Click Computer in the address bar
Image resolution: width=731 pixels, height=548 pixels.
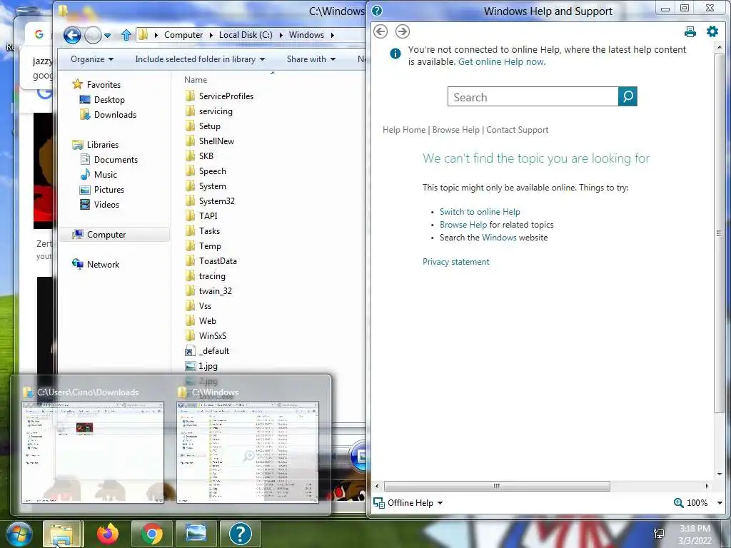tap(183, 35)
